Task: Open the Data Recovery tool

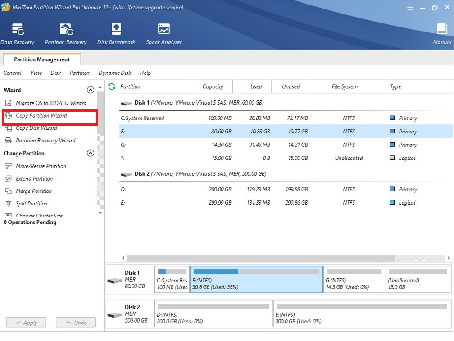Action: 18,34
